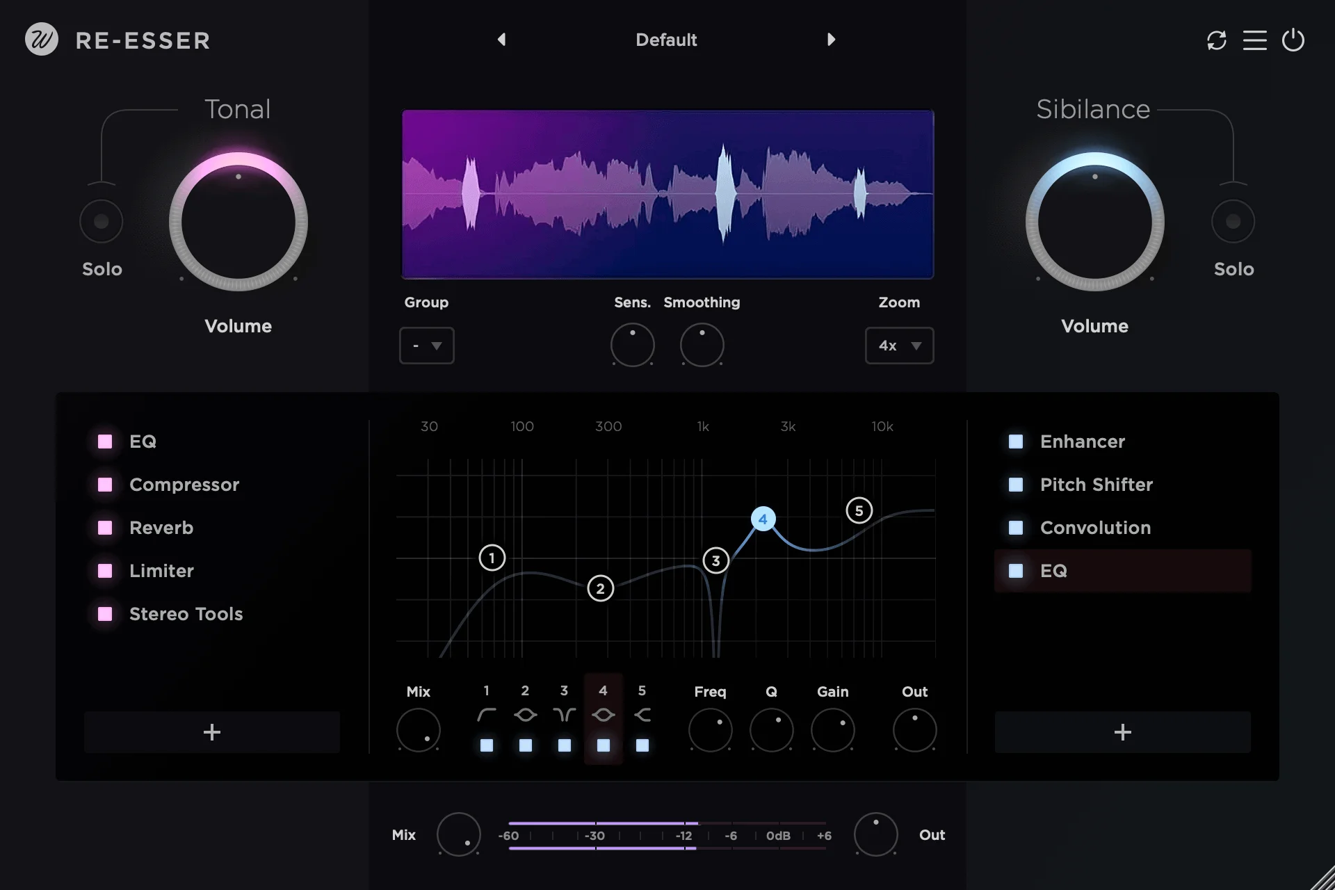Image resolution: width=1335 pixels, height=890 pixels.
Task: Open the hamburger menu icon
Action: click(x=1254, y=40)
